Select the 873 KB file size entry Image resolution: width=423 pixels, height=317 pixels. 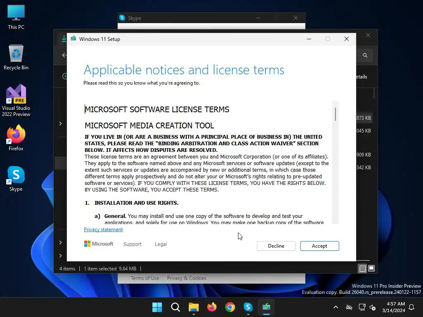[364, 118]
